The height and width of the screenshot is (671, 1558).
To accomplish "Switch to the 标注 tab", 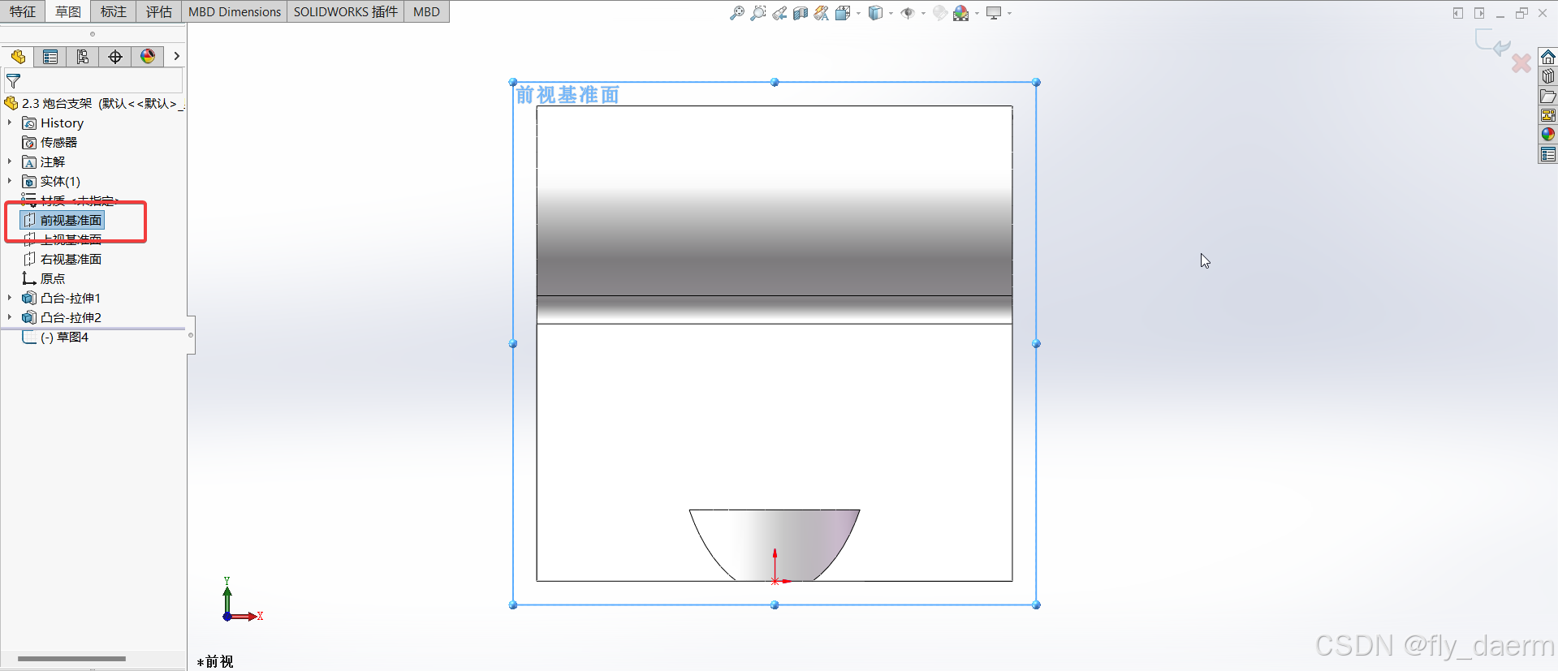I will pyautogui.click(x=114, y=11).
